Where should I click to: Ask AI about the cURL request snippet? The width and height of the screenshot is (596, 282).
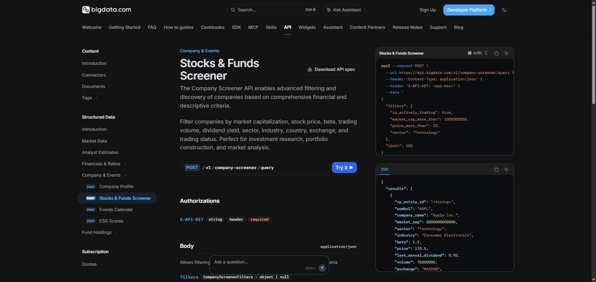506,53
